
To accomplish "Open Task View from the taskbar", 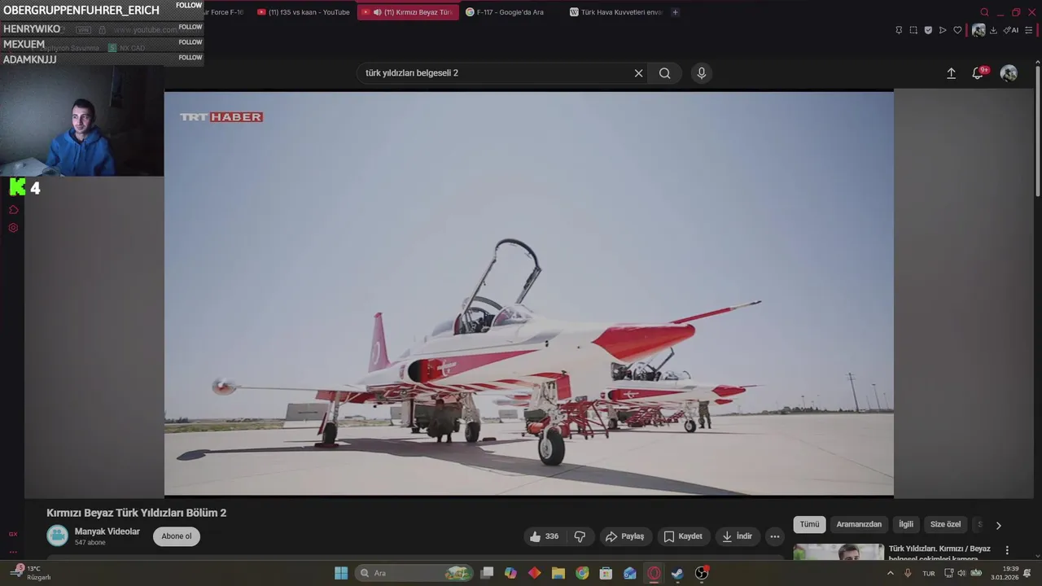I will 487,573.
